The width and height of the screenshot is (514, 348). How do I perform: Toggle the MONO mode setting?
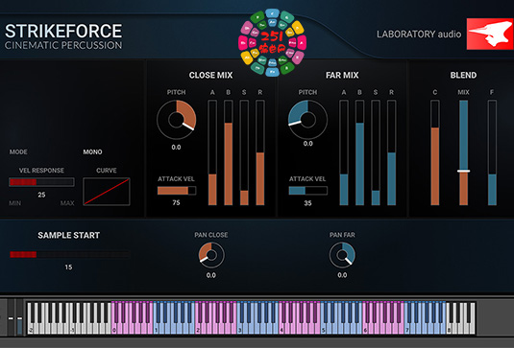pos(92,152)
